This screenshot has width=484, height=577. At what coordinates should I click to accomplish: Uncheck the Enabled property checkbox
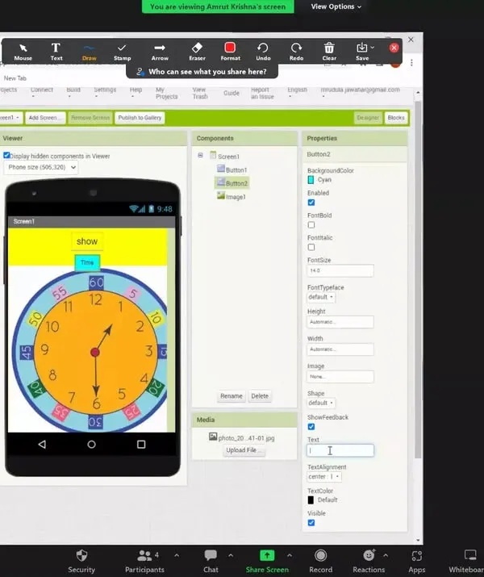point(311,203)
